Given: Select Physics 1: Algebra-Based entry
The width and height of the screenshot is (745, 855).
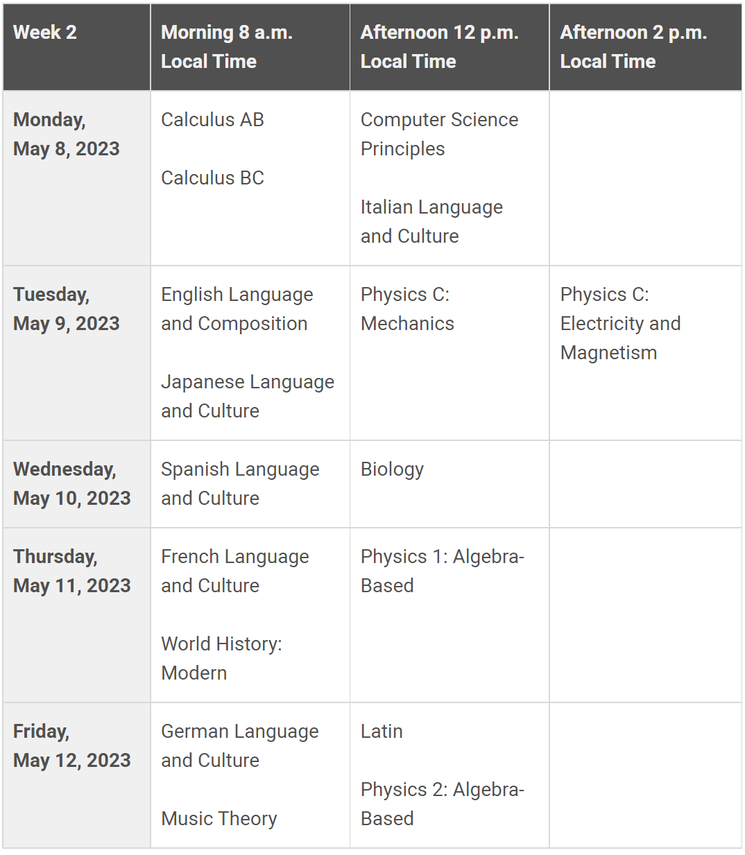Looking at the screenshot, I should pyautogui.click(x=443, y=571).
